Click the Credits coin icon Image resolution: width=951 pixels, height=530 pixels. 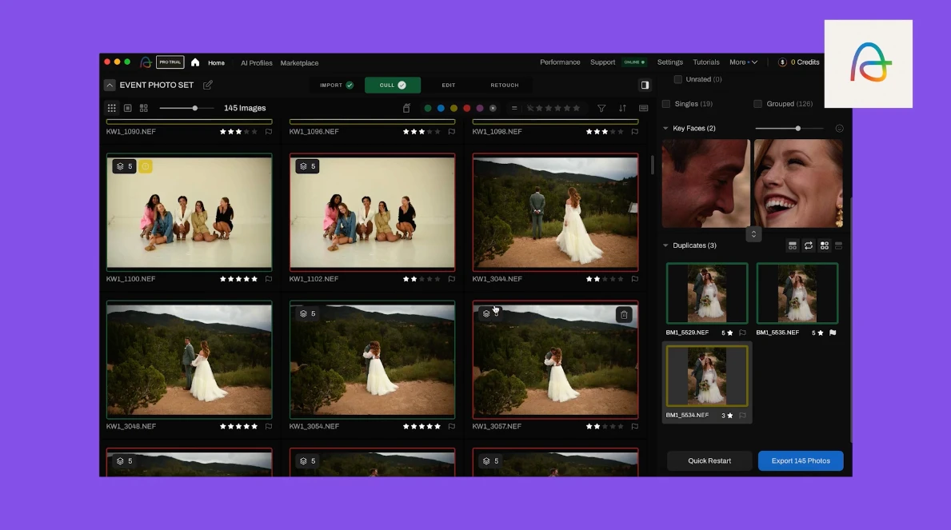pos(782,62)
